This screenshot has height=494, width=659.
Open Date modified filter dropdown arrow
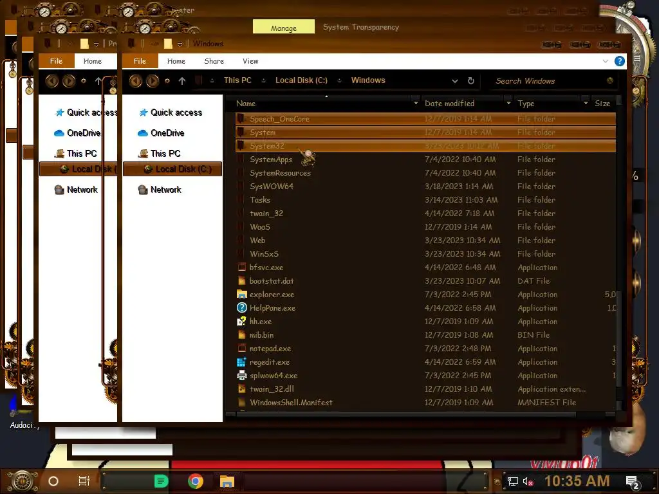(x=508, y=104)
